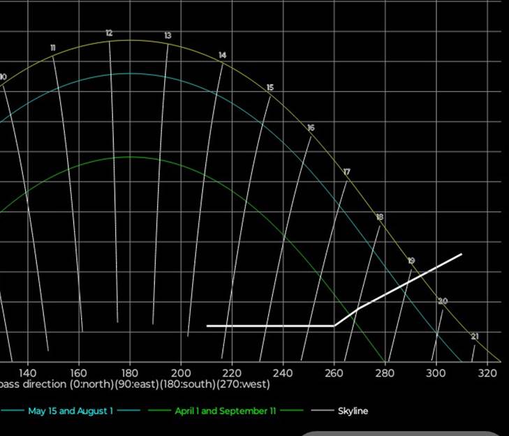
Task: Select the hour 18 label
Action: (380, 218)
